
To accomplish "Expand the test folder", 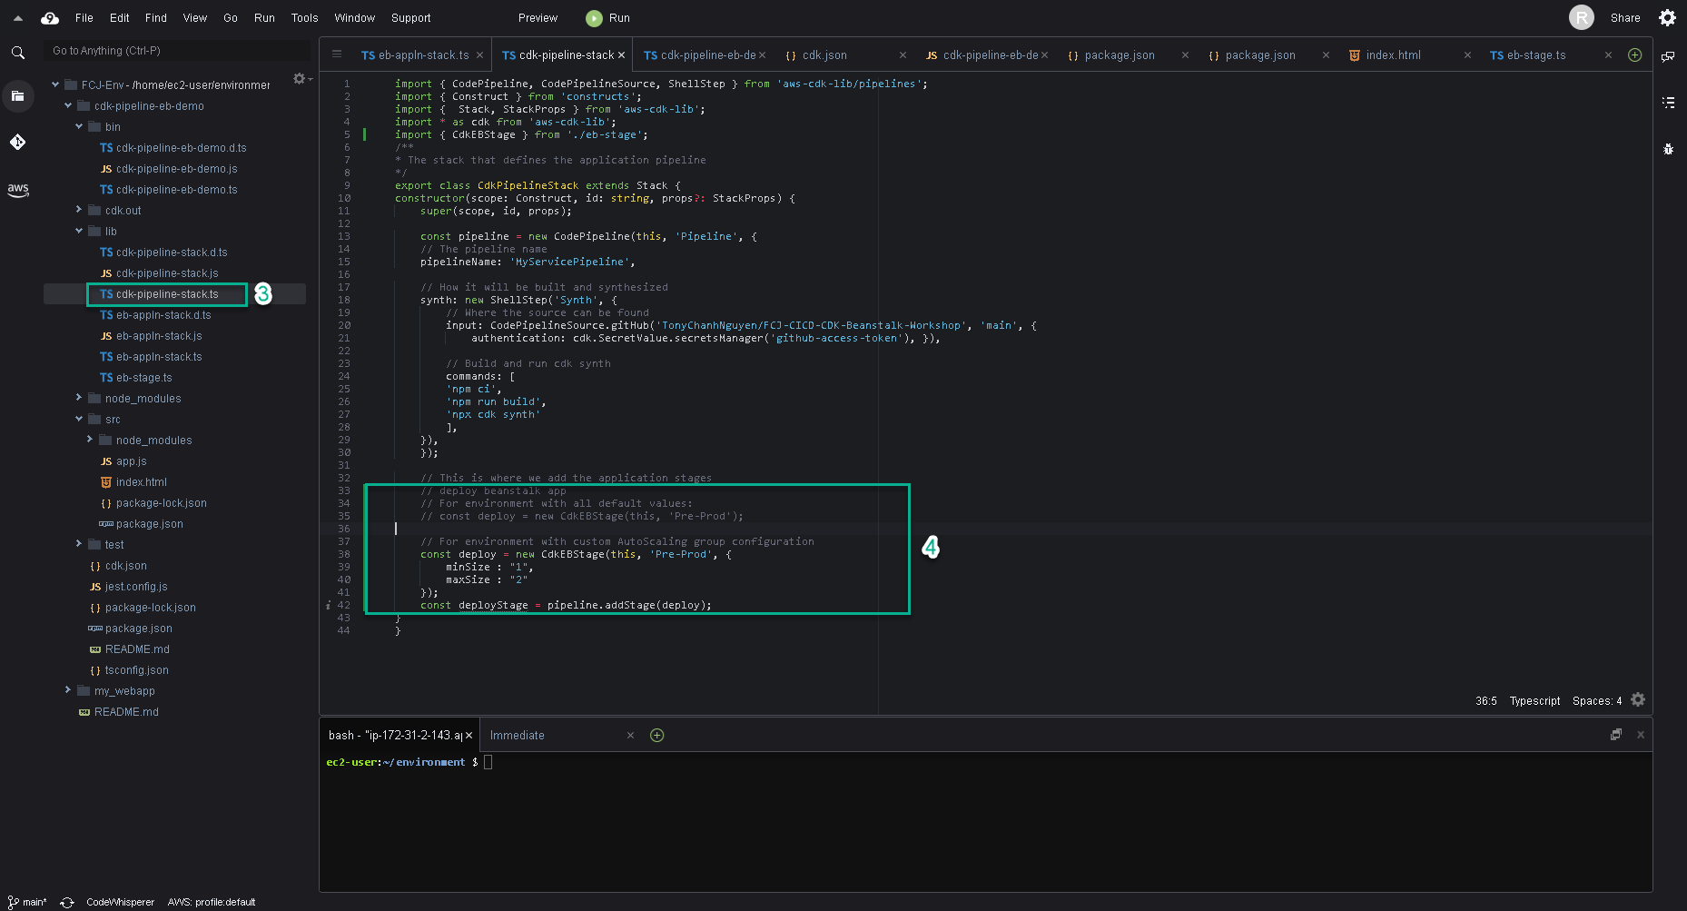I will pyautogui.click(x=79, y=544).
